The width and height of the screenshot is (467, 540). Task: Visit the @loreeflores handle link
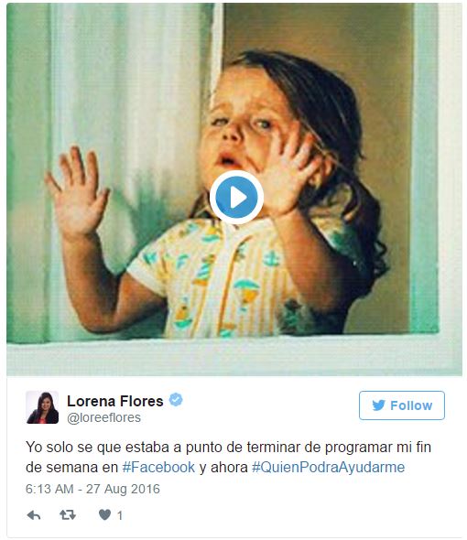pyautogui.click(x=103, y=417)
